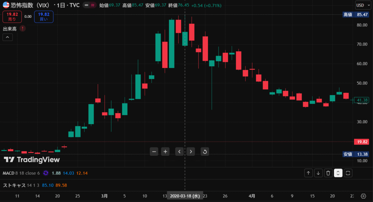Click the volume error warning icon
Image resolution: width=373 pixels, height=202 pixels.
point(23,28)
